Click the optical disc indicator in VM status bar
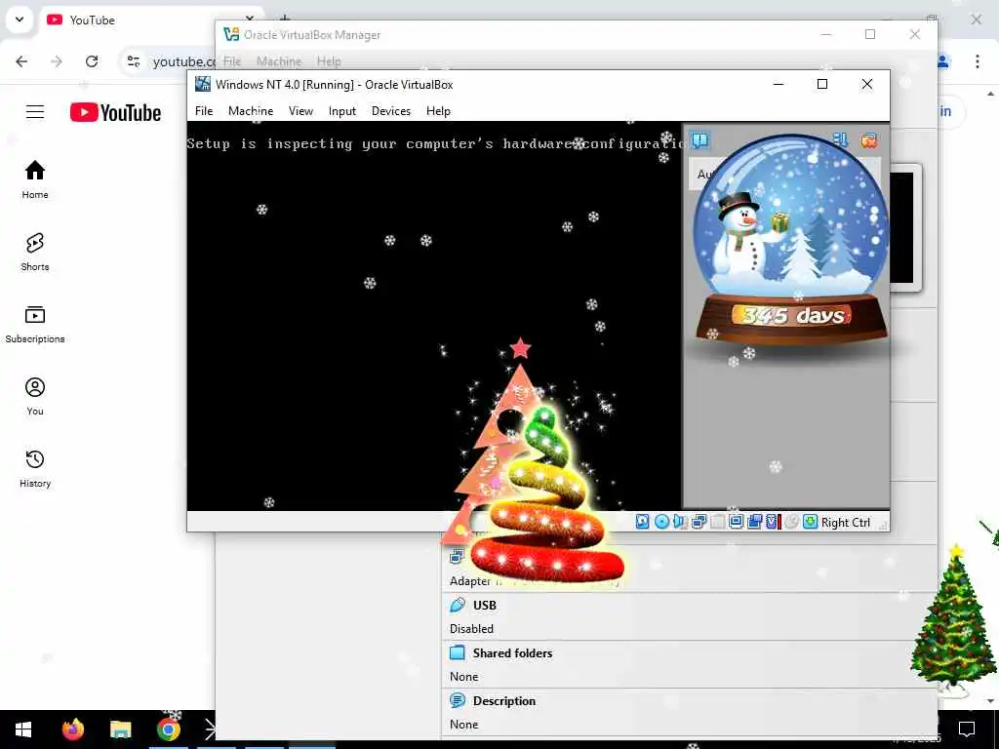Image resolution: width=999 pixels, height=749 pixels. [661, 523]
